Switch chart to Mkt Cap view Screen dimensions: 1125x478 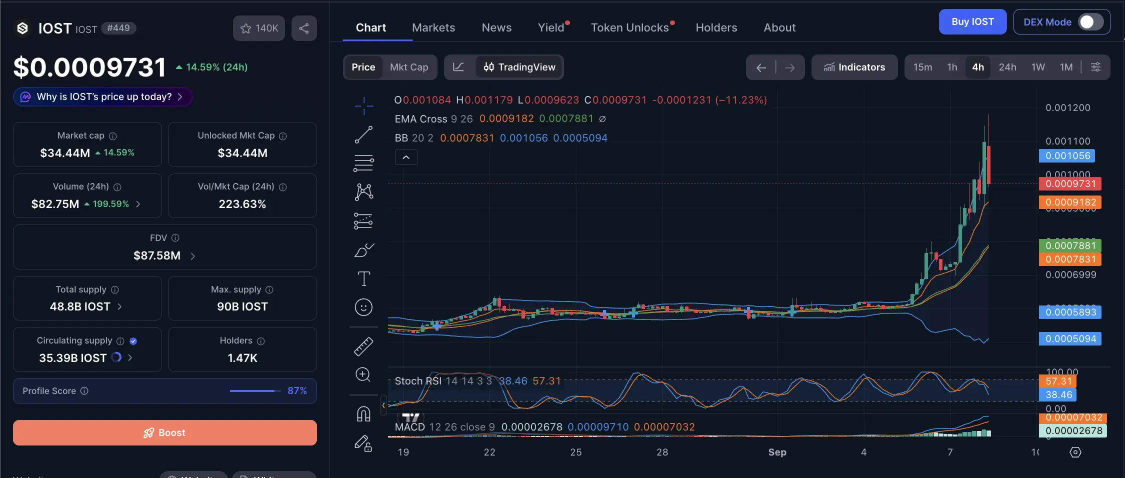pos(409,67)
